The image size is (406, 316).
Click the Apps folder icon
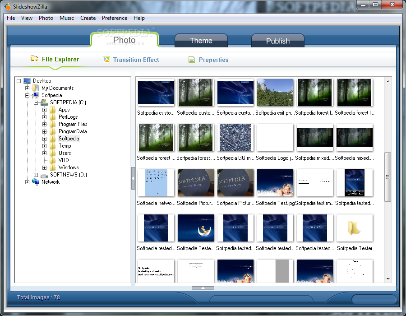point(53,110)
